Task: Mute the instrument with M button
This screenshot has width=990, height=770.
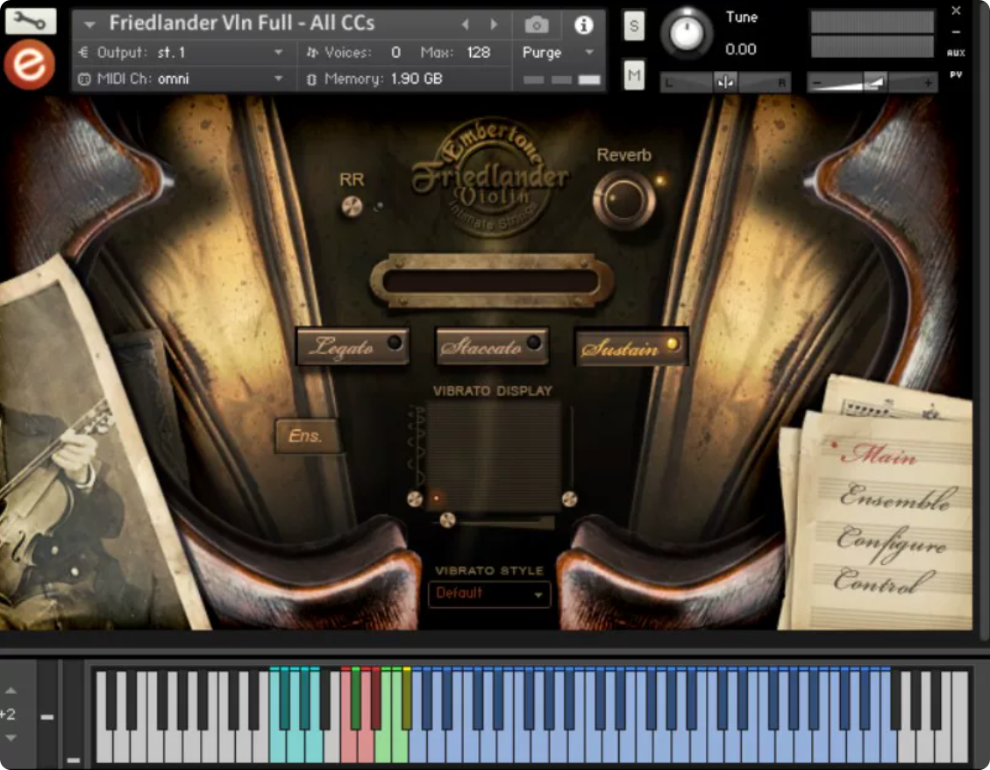Action: click(x=634, y=75)
